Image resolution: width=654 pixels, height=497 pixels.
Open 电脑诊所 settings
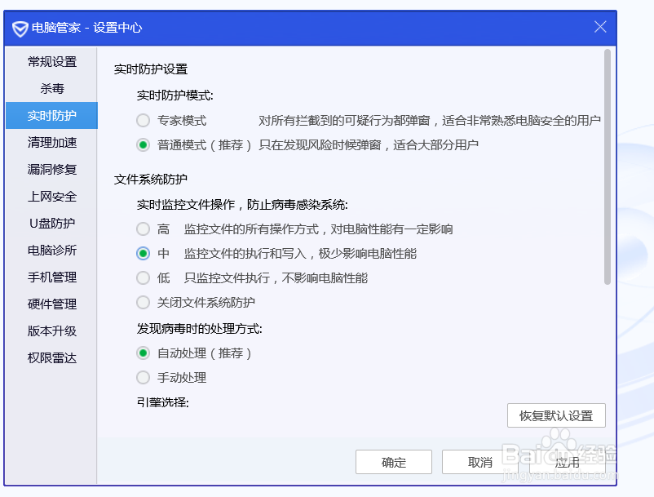click(x=52, y=251)
